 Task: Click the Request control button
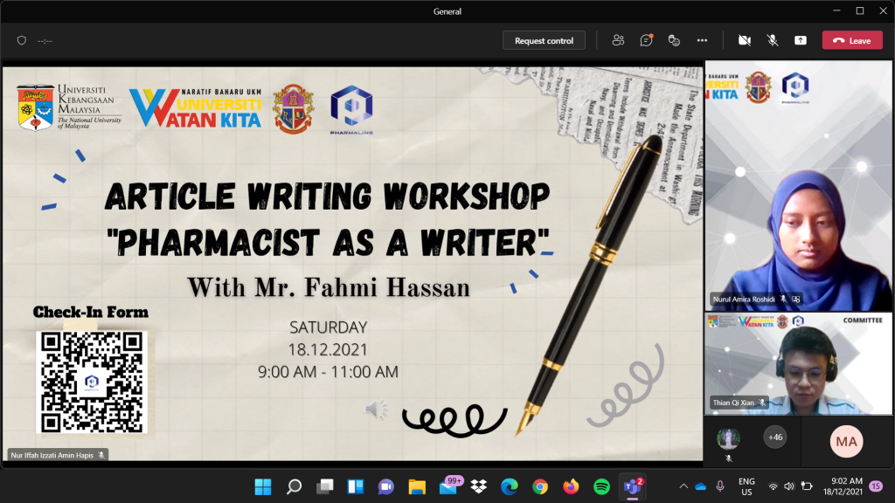(x=544, y=40)
